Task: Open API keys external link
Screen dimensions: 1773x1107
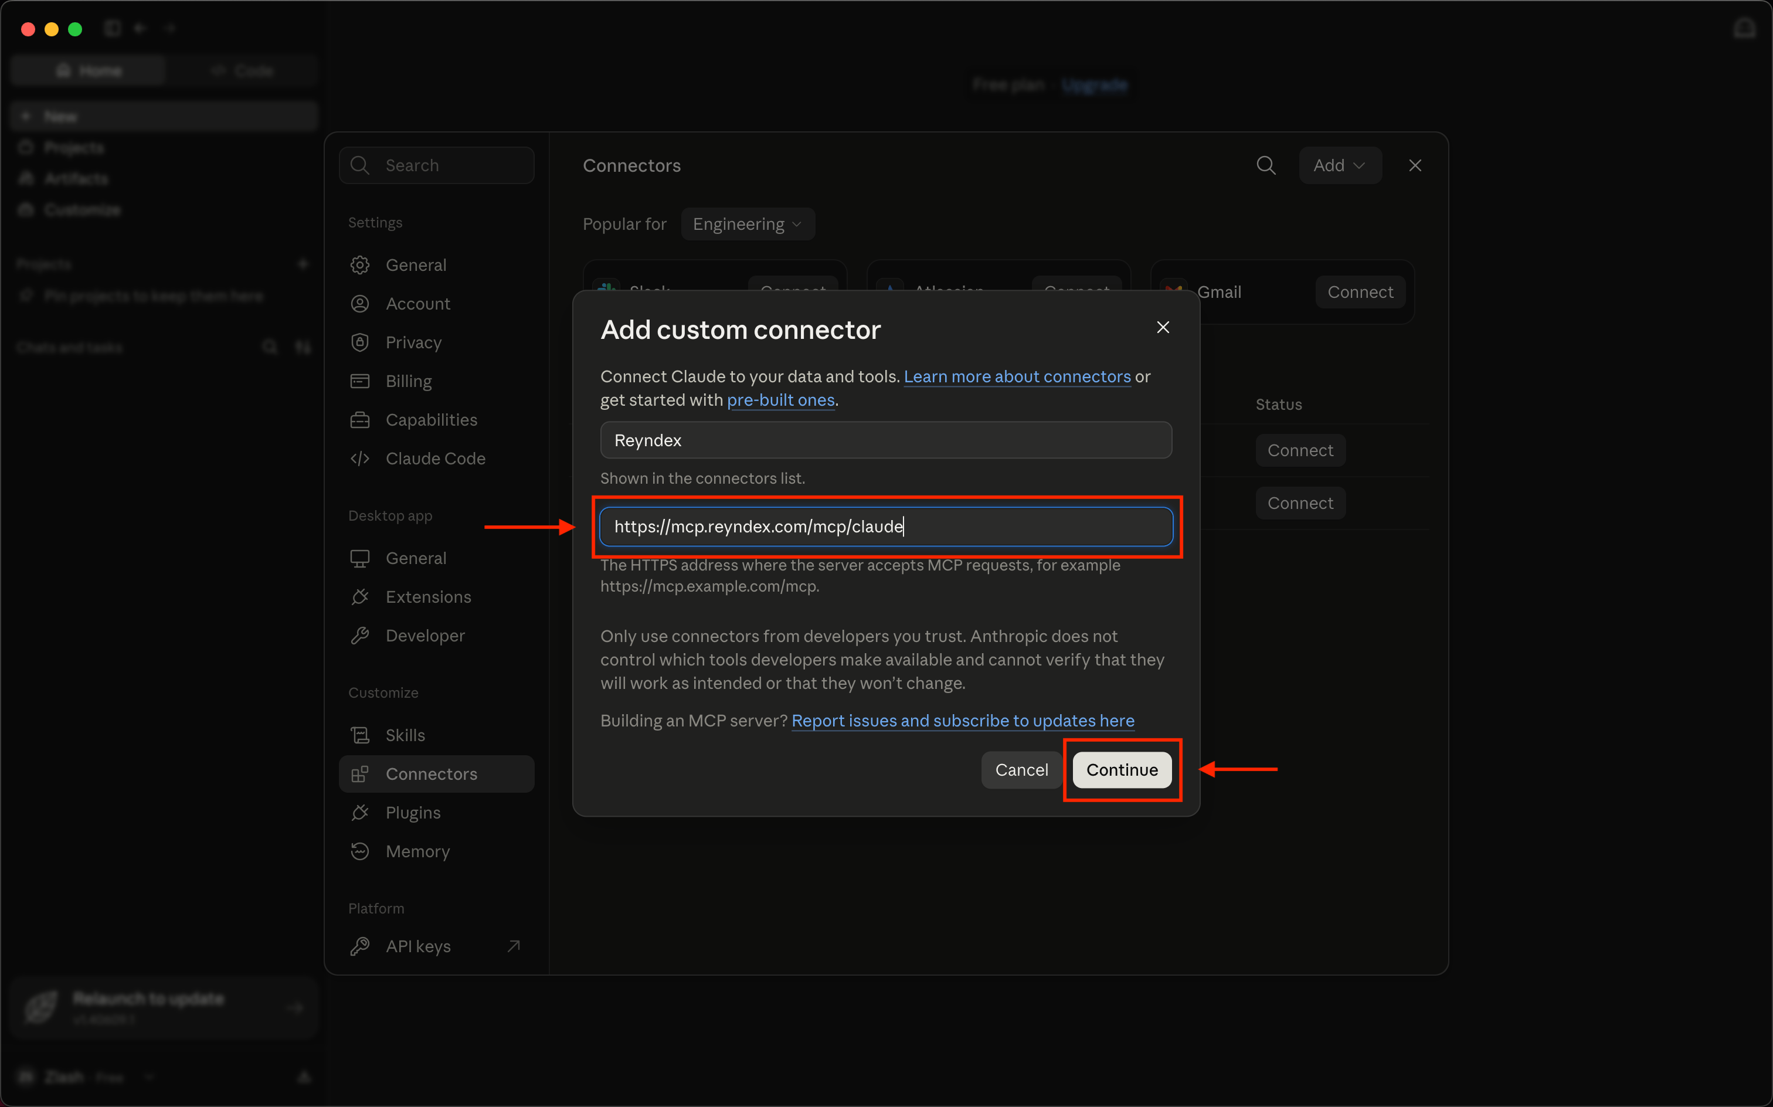Action: click(x=436, y=946)
